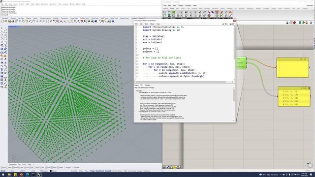Switch to the Mesh Tools toolbar tab in Rhino
Viewport: 315px width, 177px height.
click(114, 18)
